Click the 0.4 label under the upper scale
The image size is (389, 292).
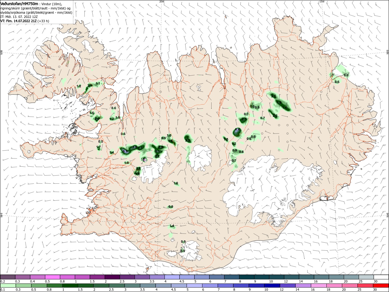(33, 281)
